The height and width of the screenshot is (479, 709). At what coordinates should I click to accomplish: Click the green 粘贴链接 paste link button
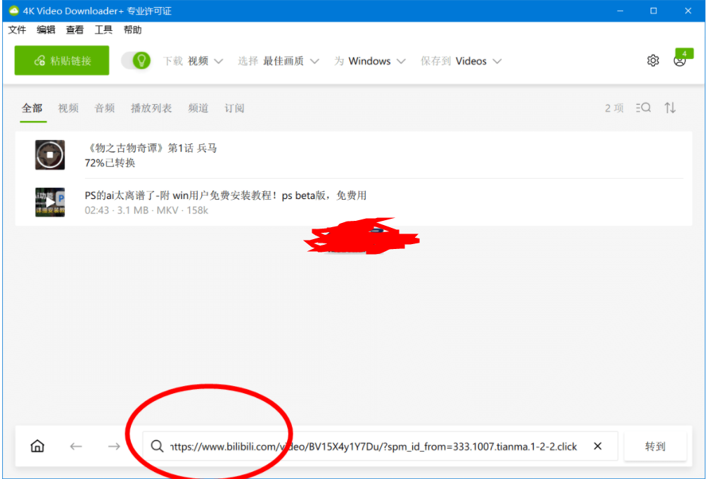(x=61, y=60)
